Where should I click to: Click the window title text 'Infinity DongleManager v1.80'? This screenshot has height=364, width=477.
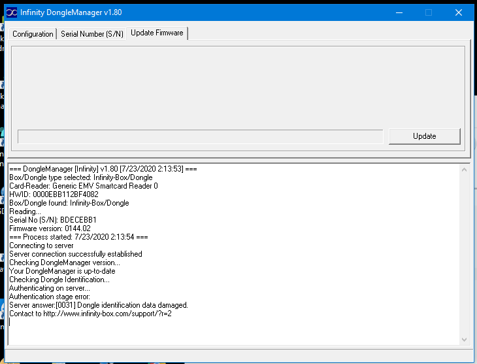coord(71,12)
